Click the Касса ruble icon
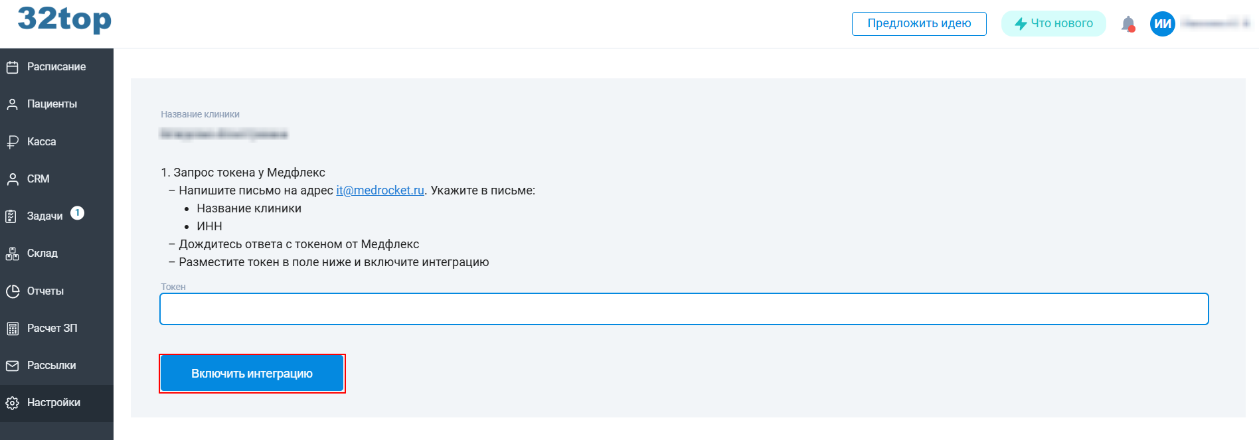This screenshot has height=440, width=1259. pos(12,141)
